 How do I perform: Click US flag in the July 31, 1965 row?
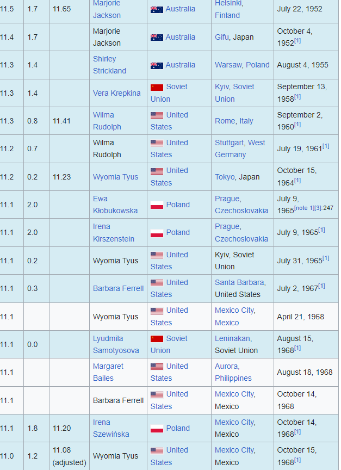[157, 255]
